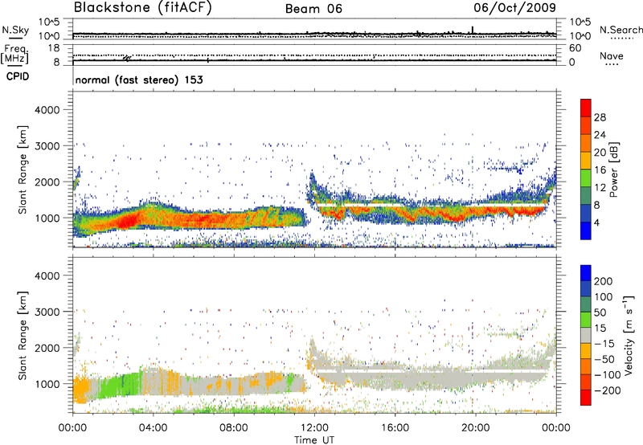Click the '12:00' time tick label

[314, 428]
